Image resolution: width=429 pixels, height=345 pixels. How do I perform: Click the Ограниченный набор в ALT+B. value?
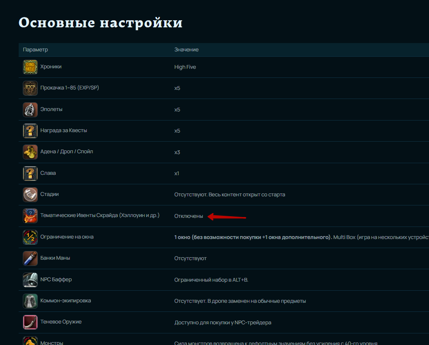[211, 280]
